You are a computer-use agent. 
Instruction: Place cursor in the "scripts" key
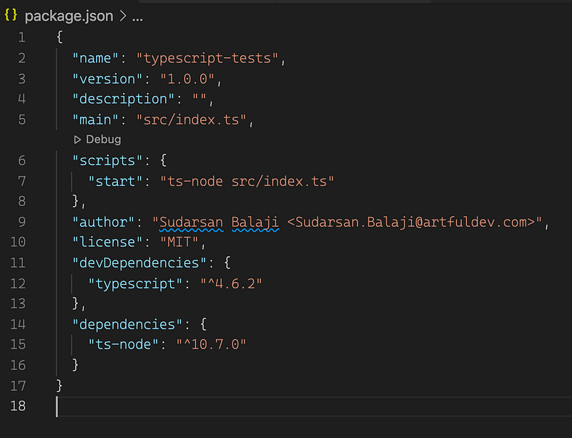107,160
